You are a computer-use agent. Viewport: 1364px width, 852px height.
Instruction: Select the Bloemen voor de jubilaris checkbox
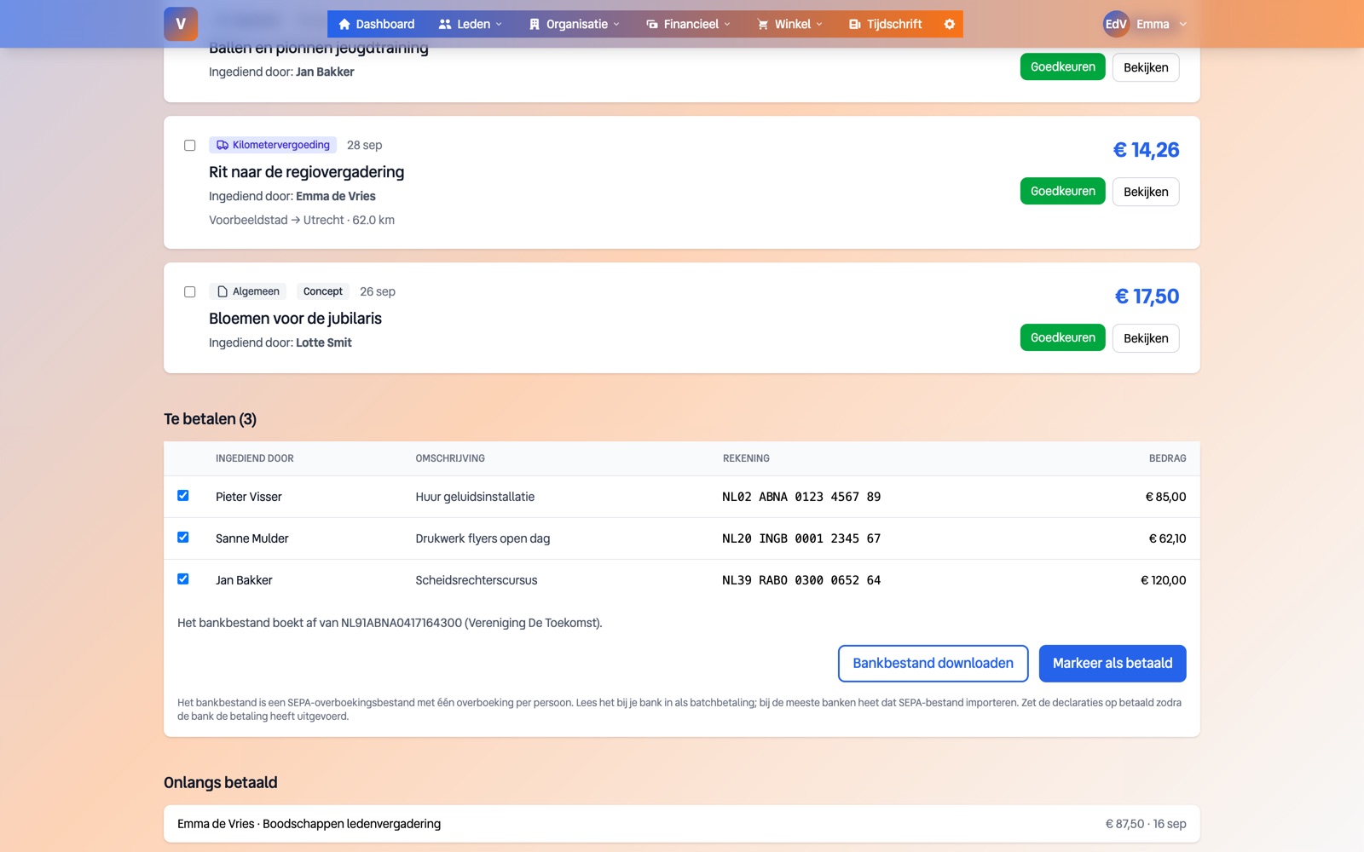[190, 292]
